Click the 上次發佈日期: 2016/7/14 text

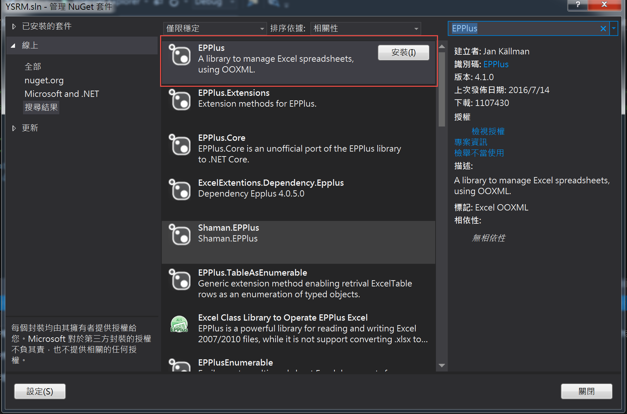pyautogui.click(x=502, y=90)
